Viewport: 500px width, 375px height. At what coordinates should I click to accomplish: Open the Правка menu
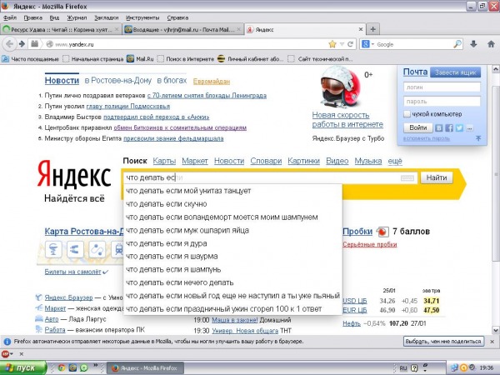click(x=32, y=17)
